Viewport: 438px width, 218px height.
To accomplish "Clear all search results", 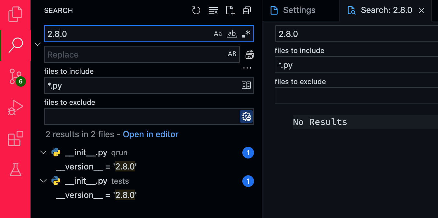I will tap(213, 10).
